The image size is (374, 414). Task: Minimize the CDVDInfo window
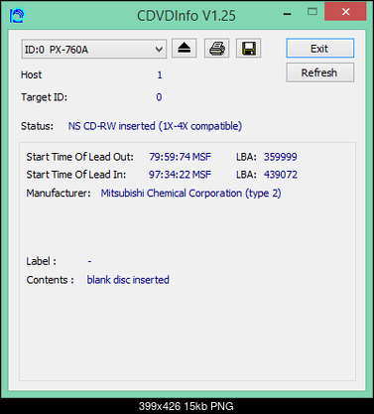click(x=288, y=14)
